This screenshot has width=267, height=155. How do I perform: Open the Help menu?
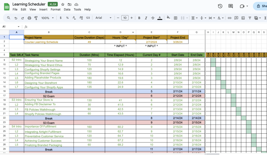click(x=88, y=9)
